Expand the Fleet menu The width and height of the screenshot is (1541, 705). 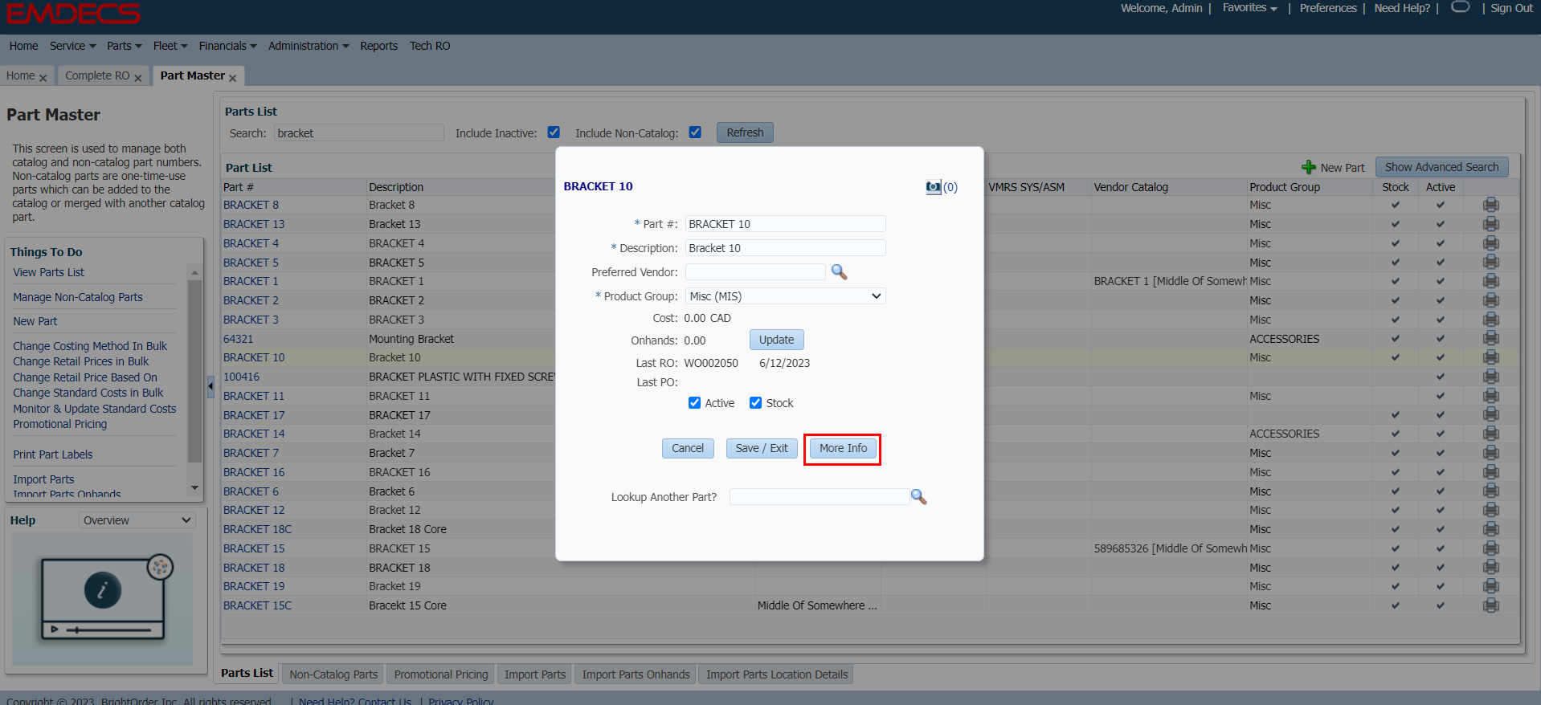click(170, 46)
